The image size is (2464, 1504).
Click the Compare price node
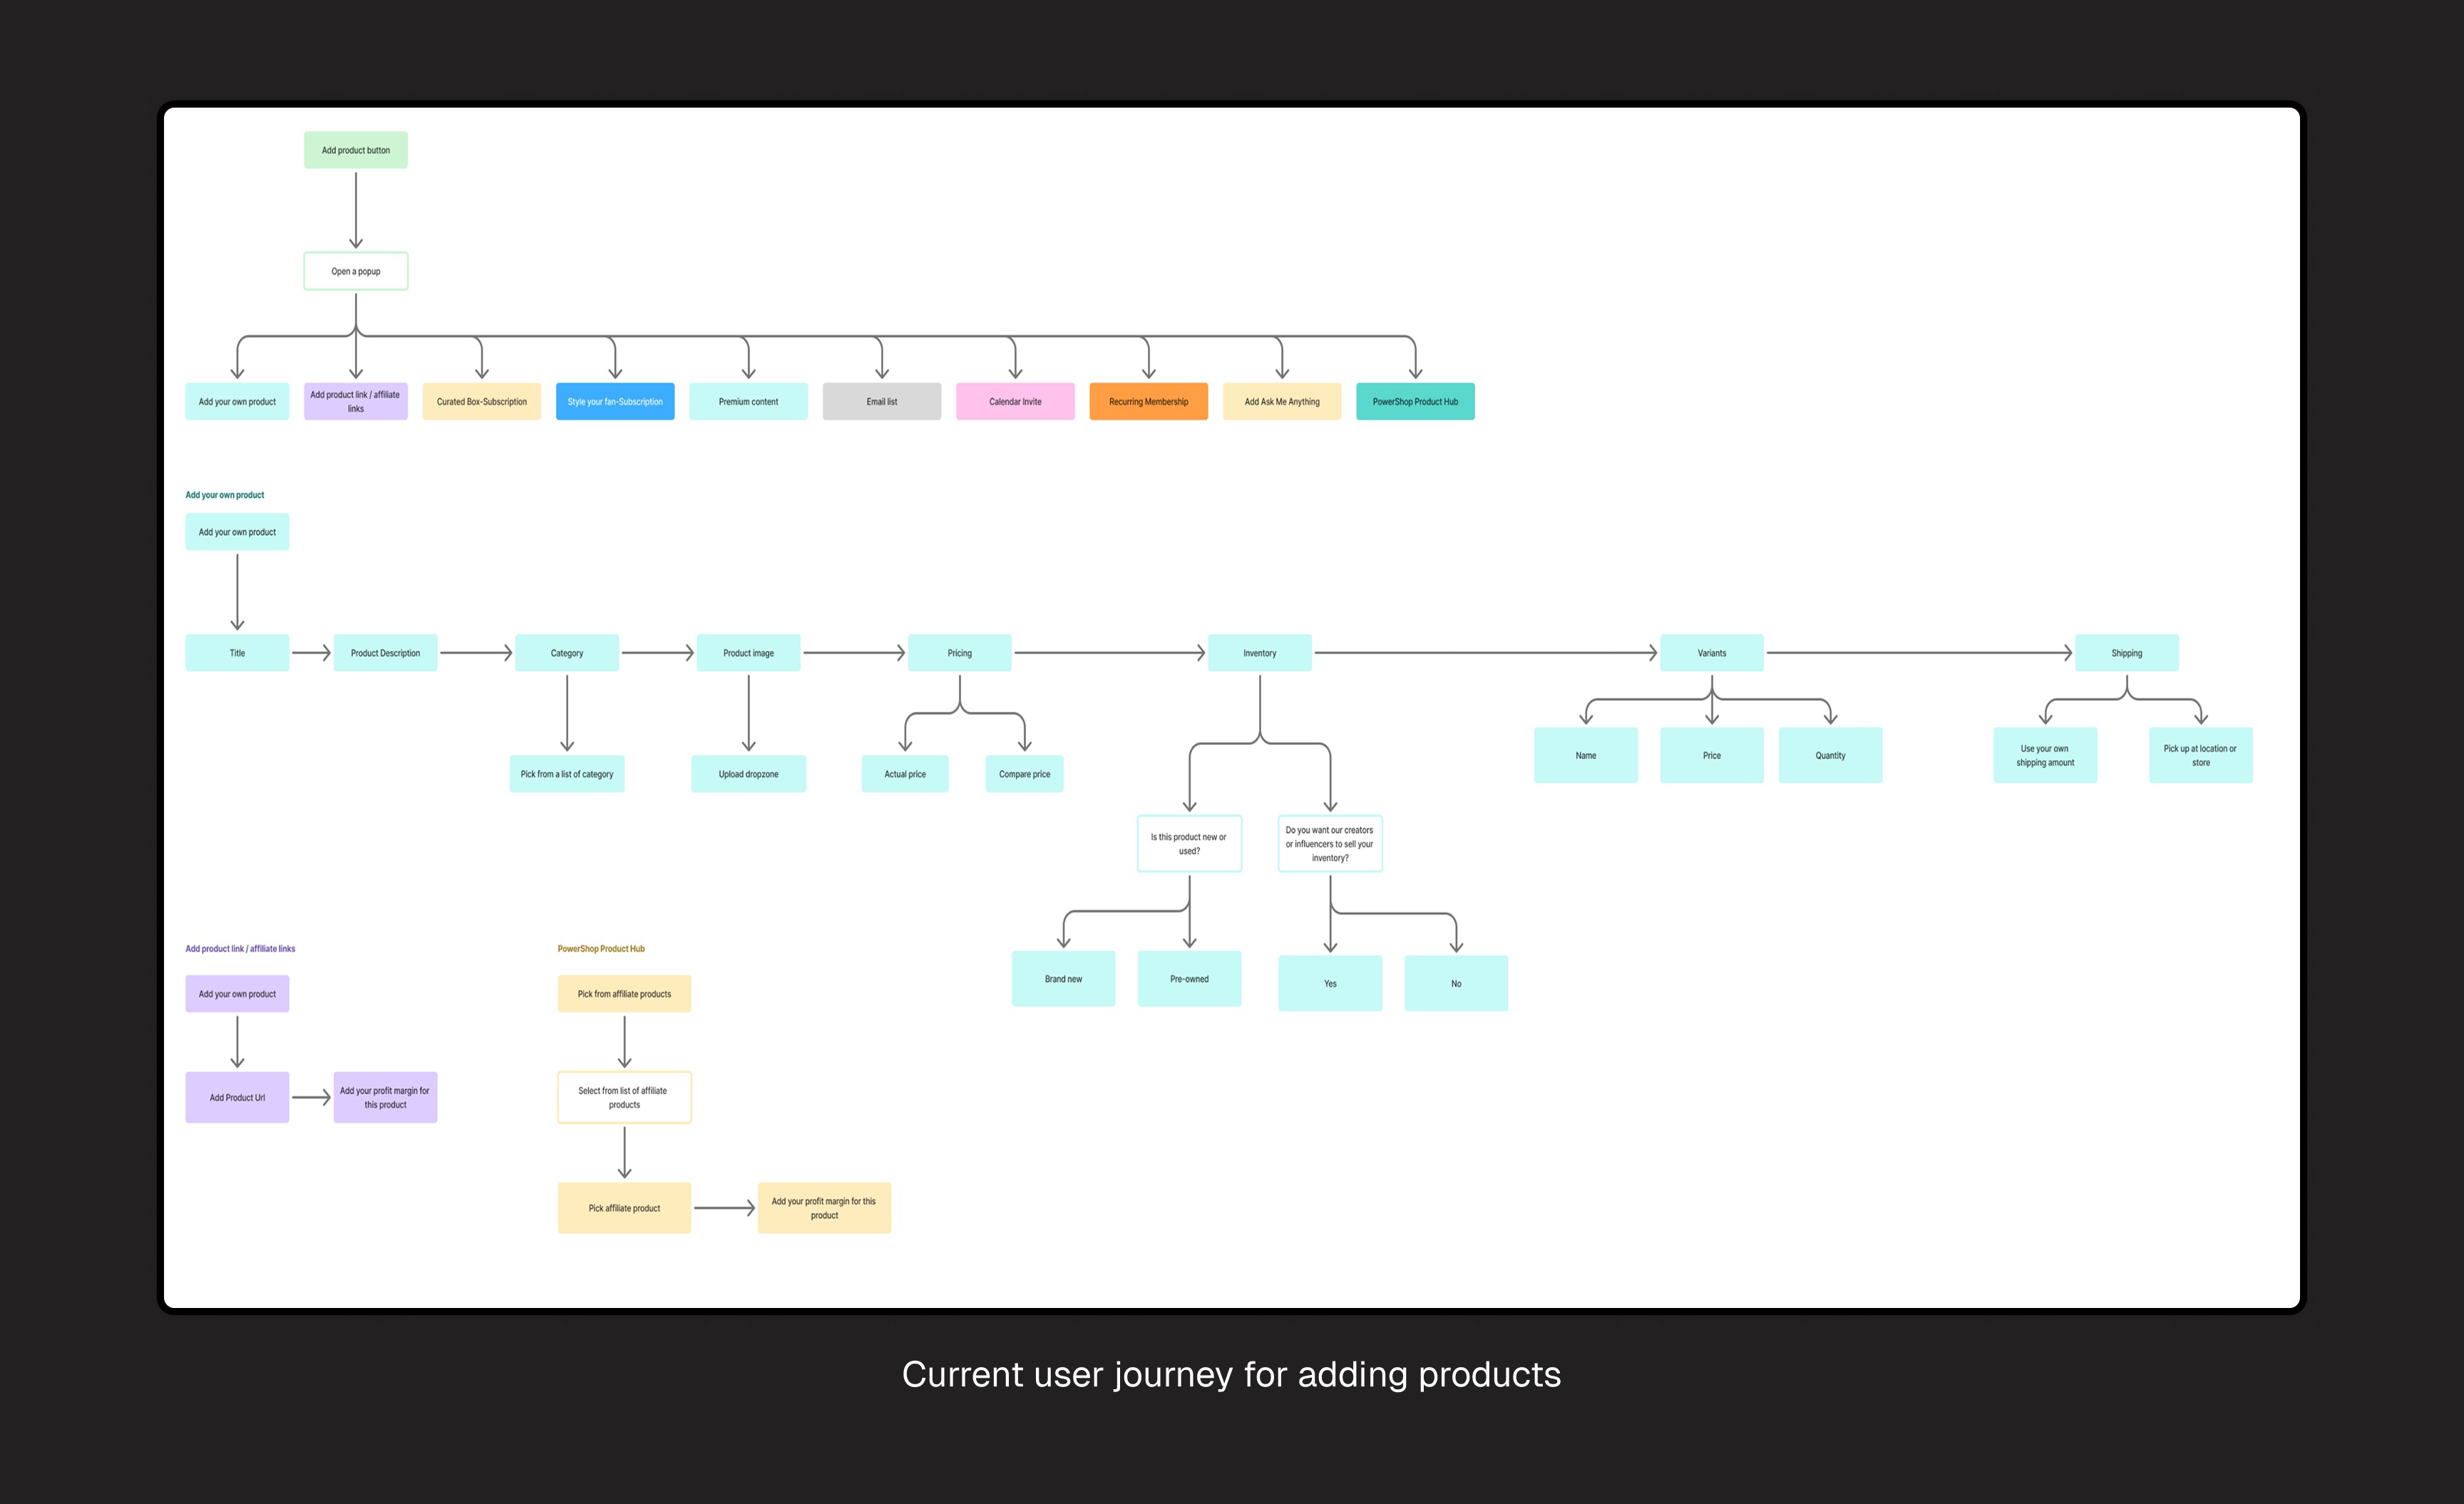(1024, 774)
